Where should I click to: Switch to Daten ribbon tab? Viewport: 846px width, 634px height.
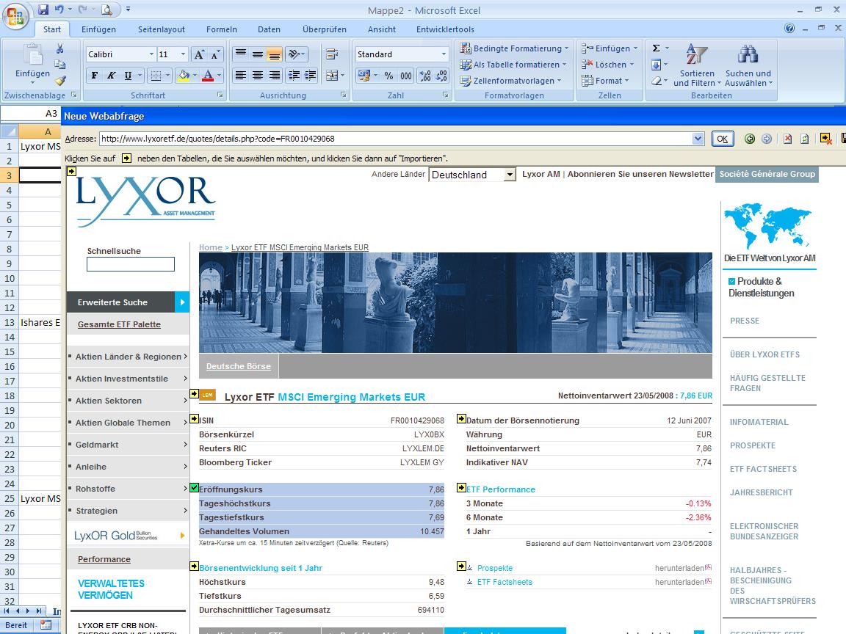point(269,29)
